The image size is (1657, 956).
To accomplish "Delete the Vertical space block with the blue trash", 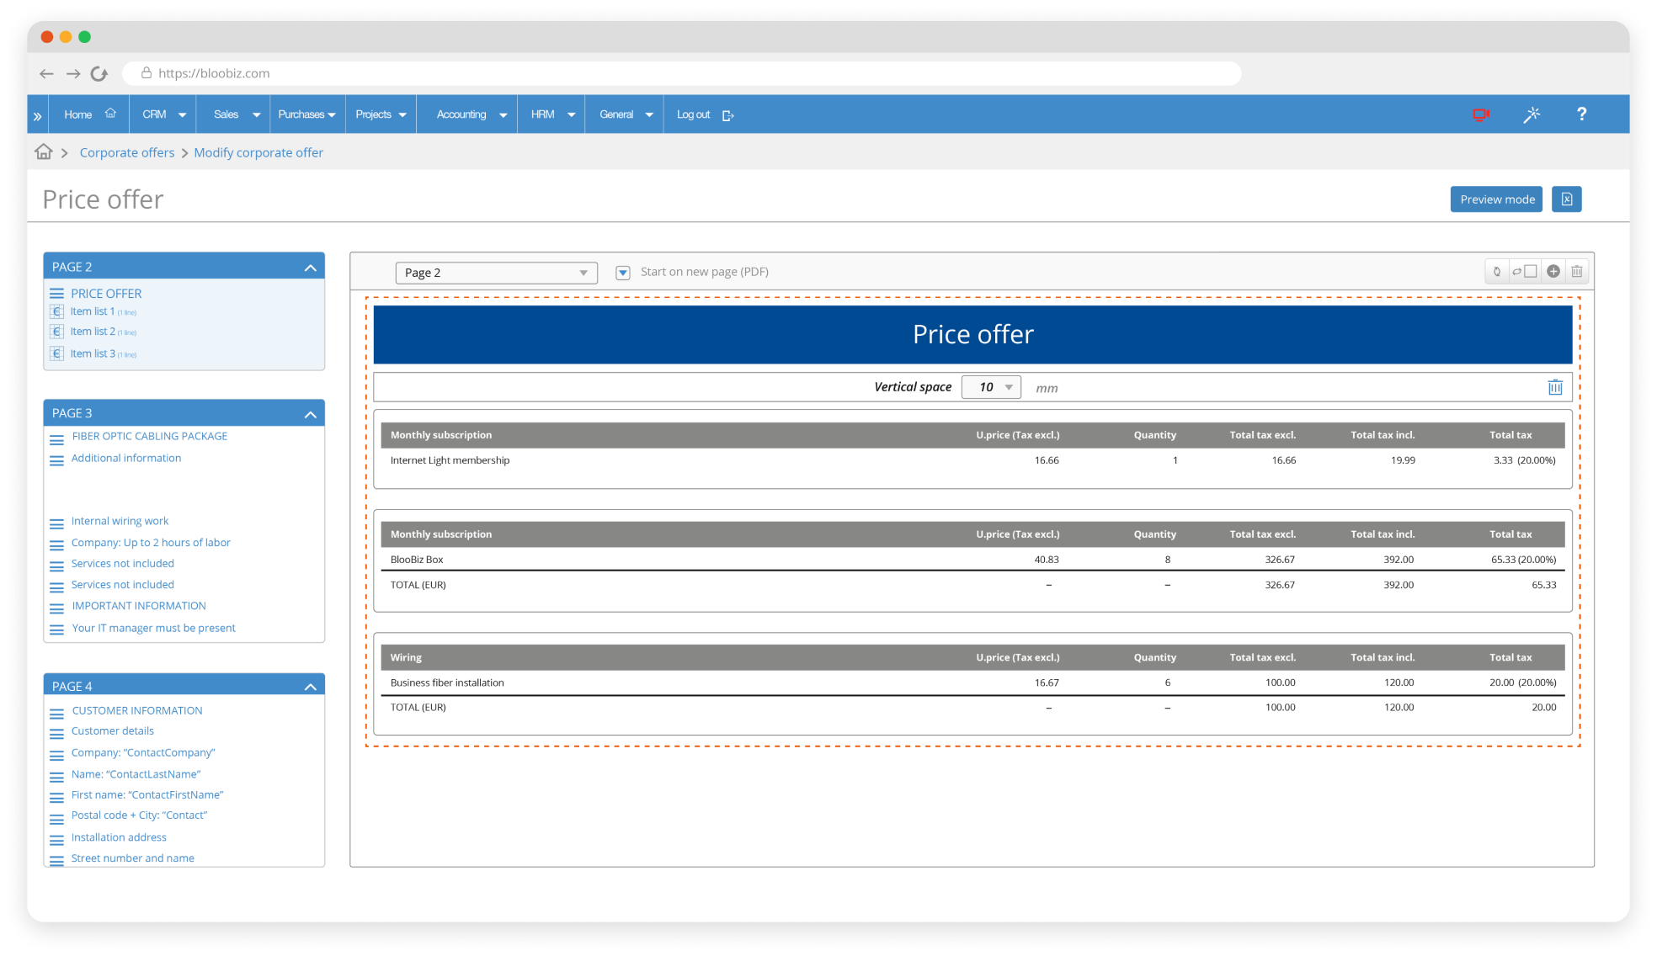I will tap(1555, 387).
